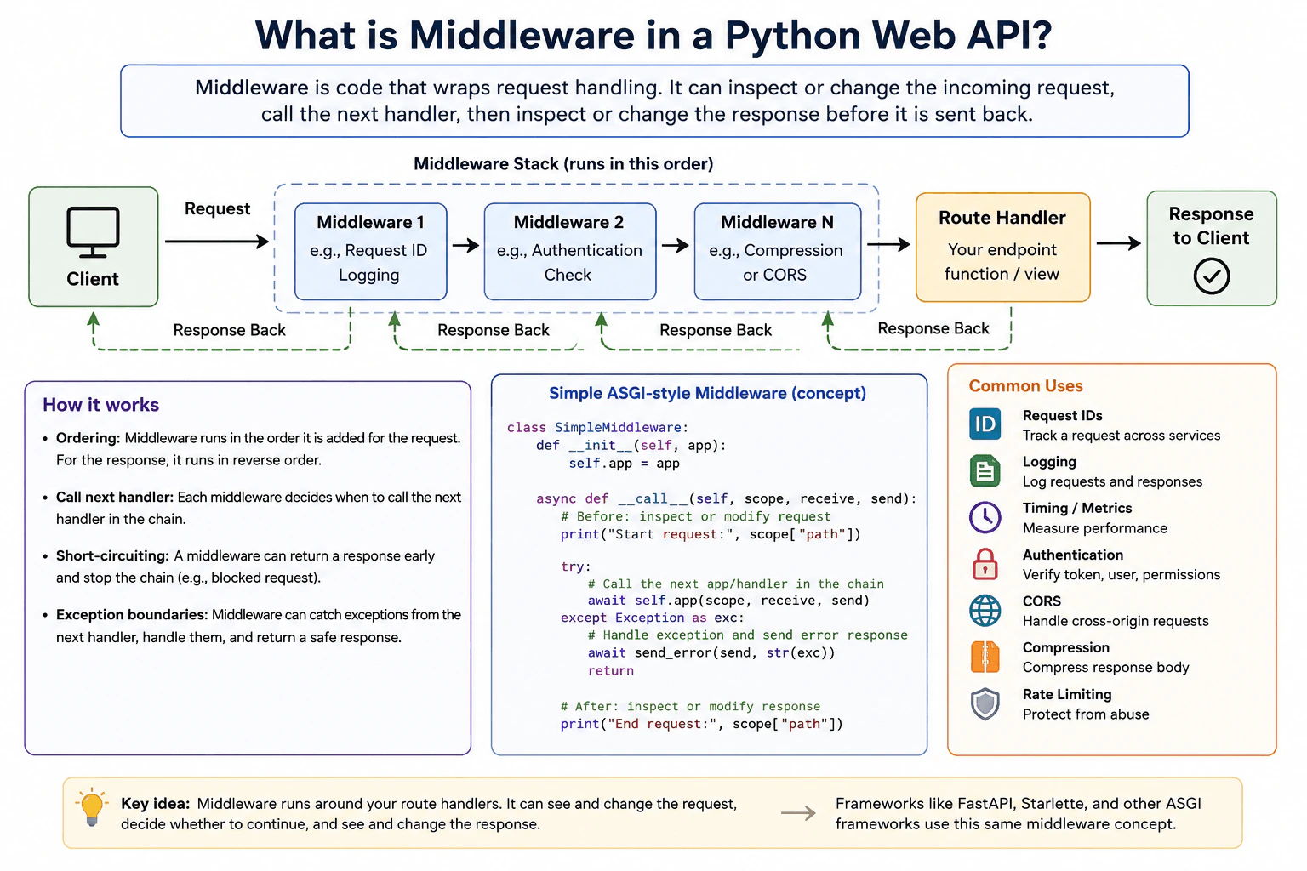Click the orange Compression zip file icon
Screen dimensions: 1307x871
pos(985,657)
